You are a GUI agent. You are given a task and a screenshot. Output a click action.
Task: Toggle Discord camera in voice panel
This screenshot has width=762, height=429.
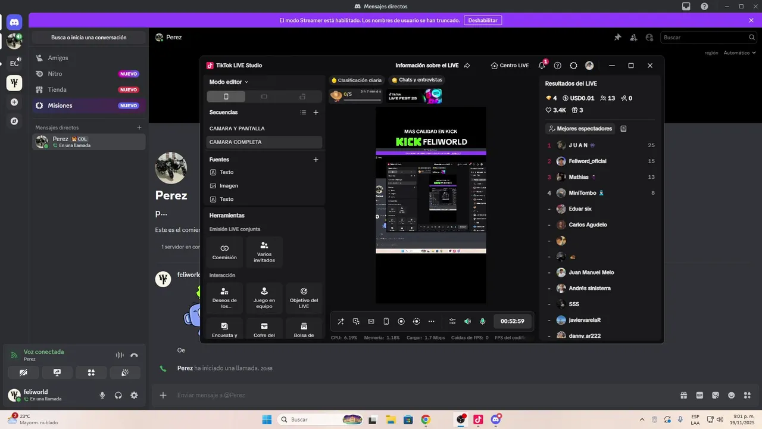[x=23, y=372]
